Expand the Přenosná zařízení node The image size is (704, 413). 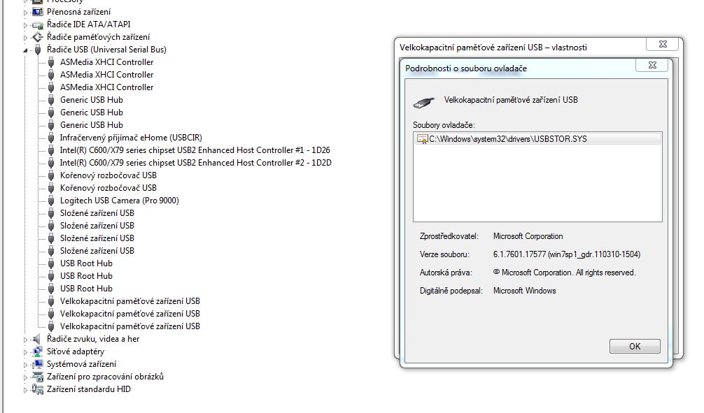(26, 13)
